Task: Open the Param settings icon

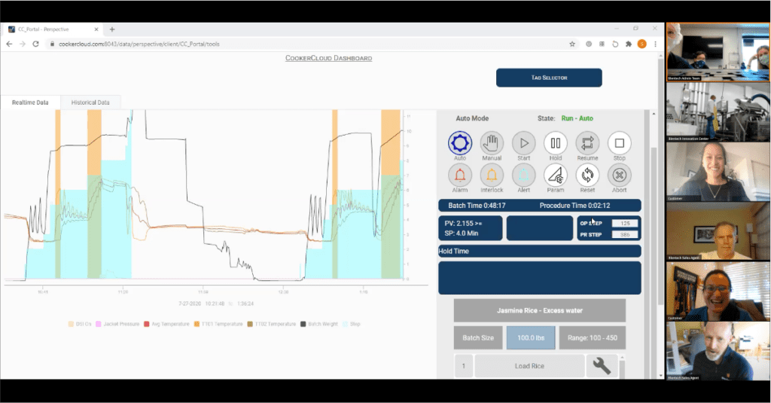Action: pyautogui.click(x=556, y=175)
